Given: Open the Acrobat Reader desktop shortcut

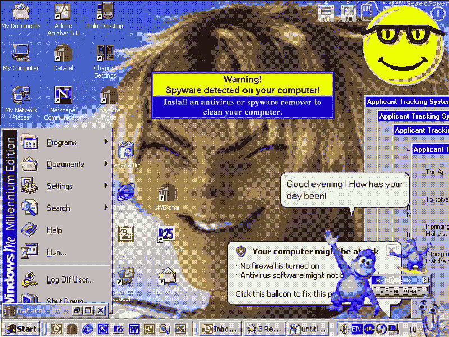Looking at the screenshot, I should [x=126, y=284].
